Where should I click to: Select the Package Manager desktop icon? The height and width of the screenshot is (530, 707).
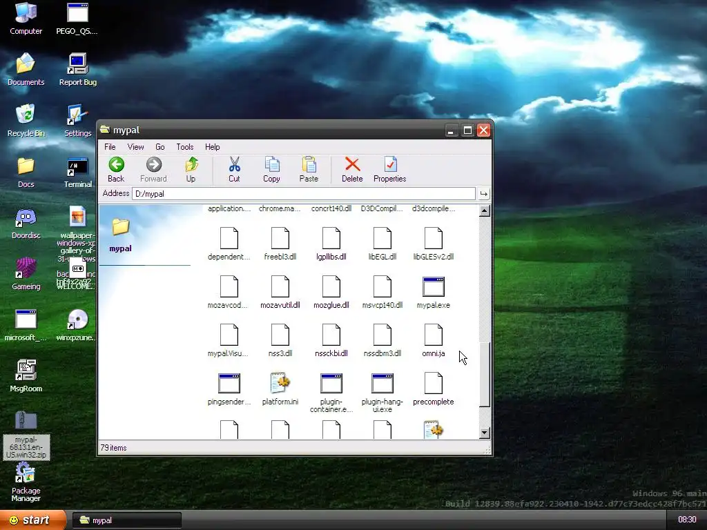click(26, 482)
